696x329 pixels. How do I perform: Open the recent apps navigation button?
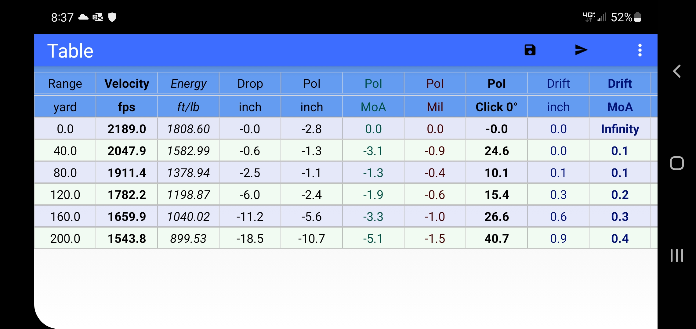pos(677,255)
